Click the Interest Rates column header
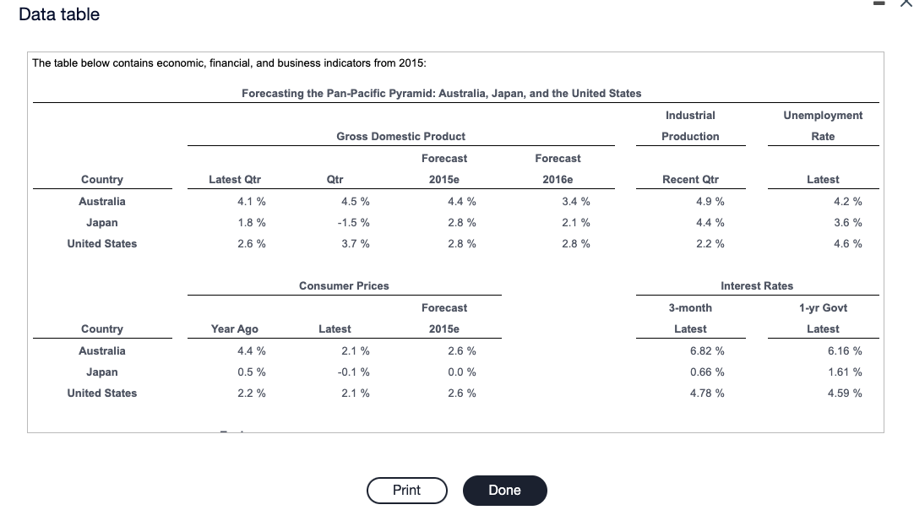This screenshot has width=914, height=521. point(757,285)
